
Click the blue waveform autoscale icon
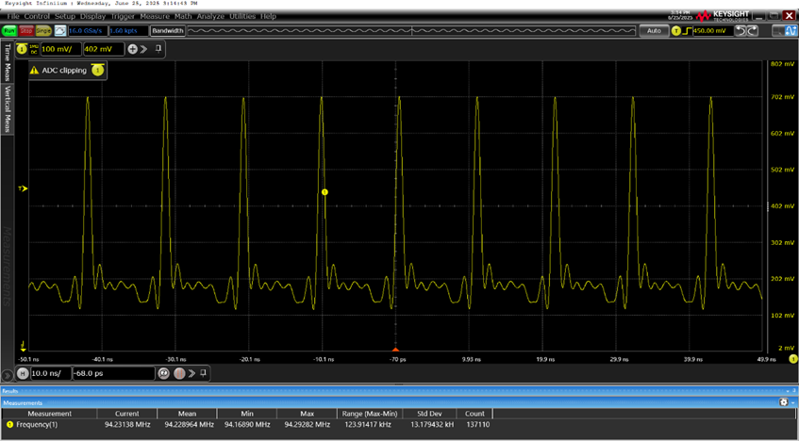coord(791,31)
